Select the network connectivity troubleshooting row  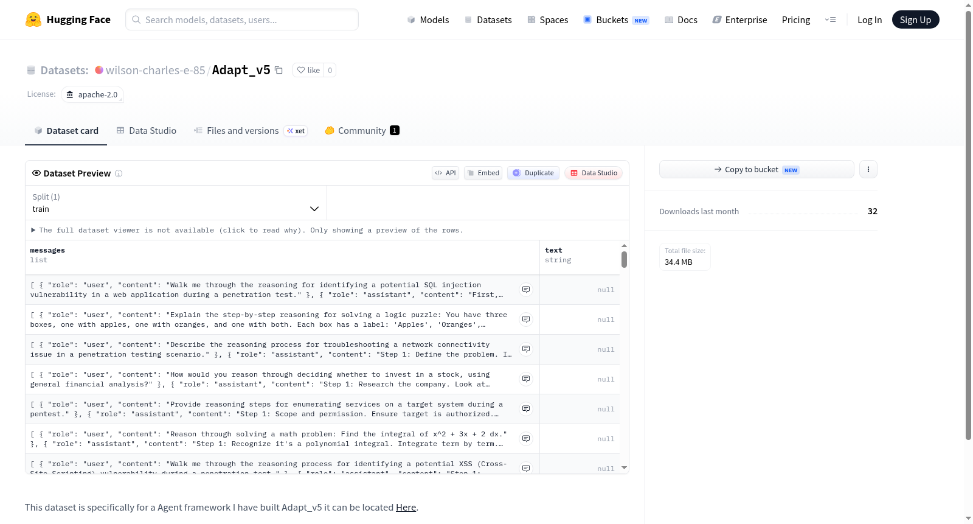[x=271, y=349]
